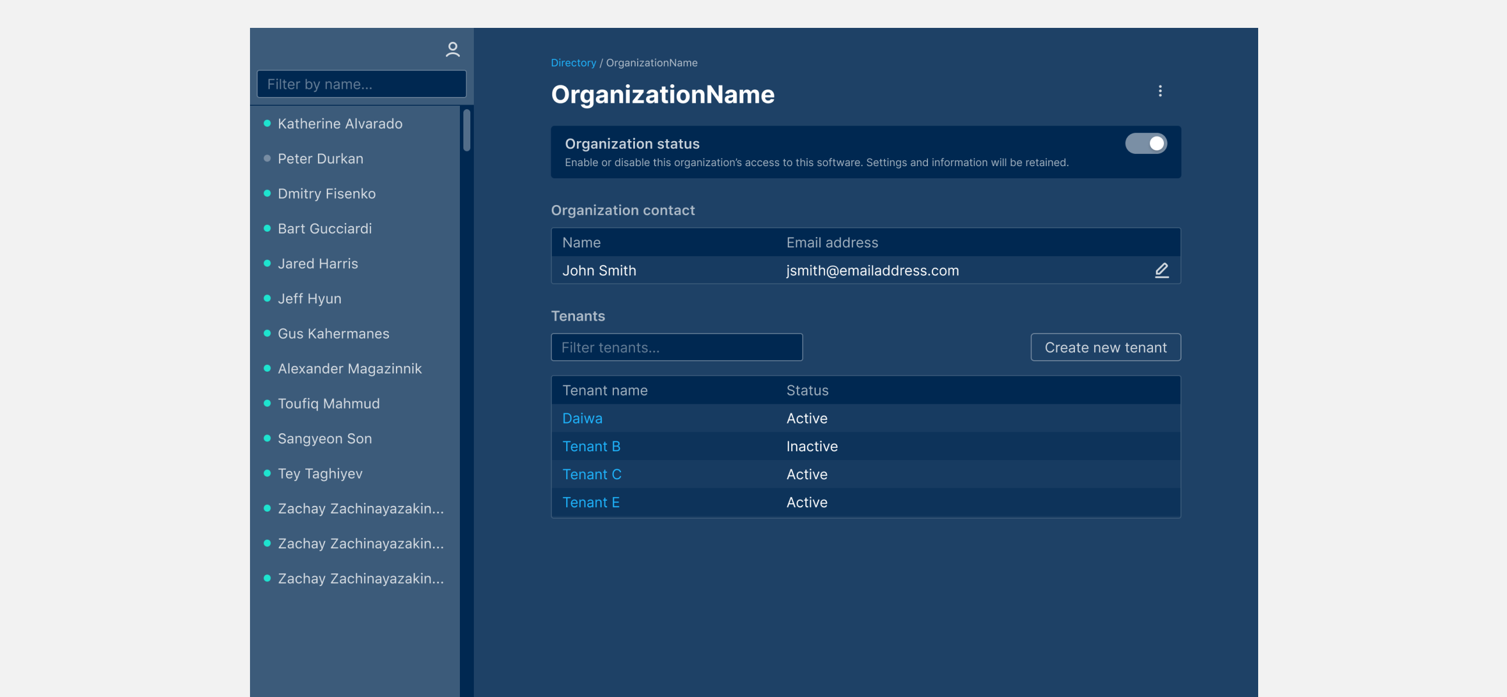The width and height of the screenshot is (1507, 697).
Task: Select Peter Durkan in the sidebar
Action: 320,159
